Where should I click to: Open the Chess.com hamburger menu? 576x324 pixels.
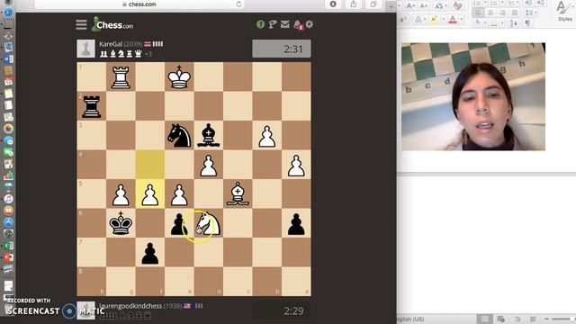pos(81,24)
